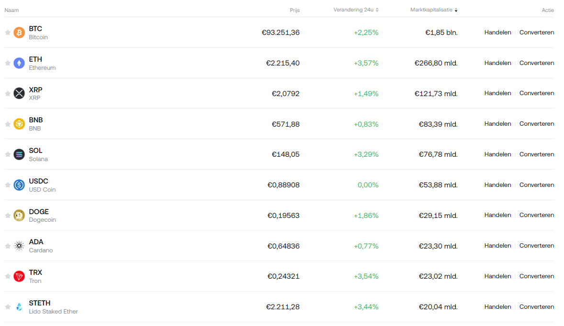Click the BNB yellow coin icon
Screen dimensions: 564x326
point(19,124)
